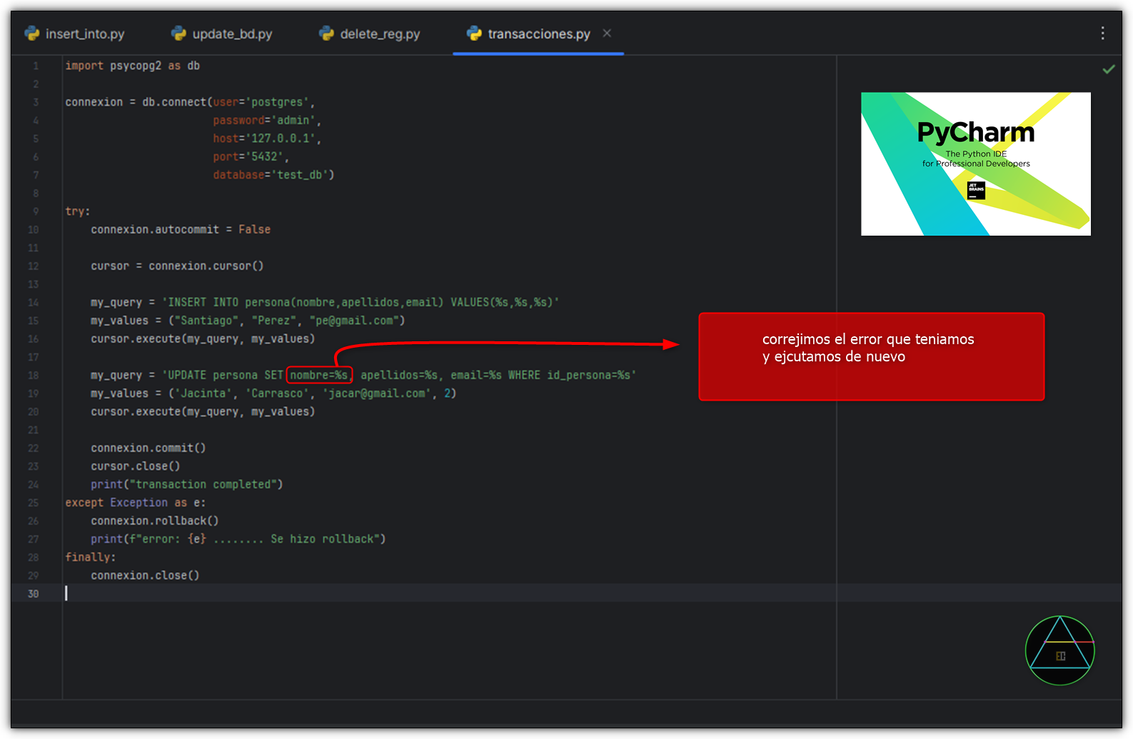Click the 'try:' keyword line

point(78,211)
